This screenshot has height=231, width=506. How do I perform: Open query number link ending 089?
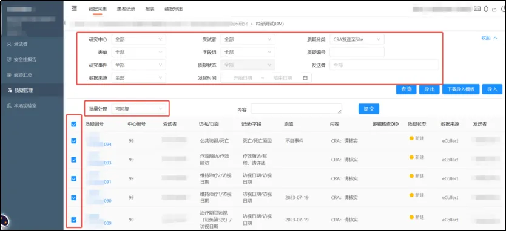coord(107,223)
